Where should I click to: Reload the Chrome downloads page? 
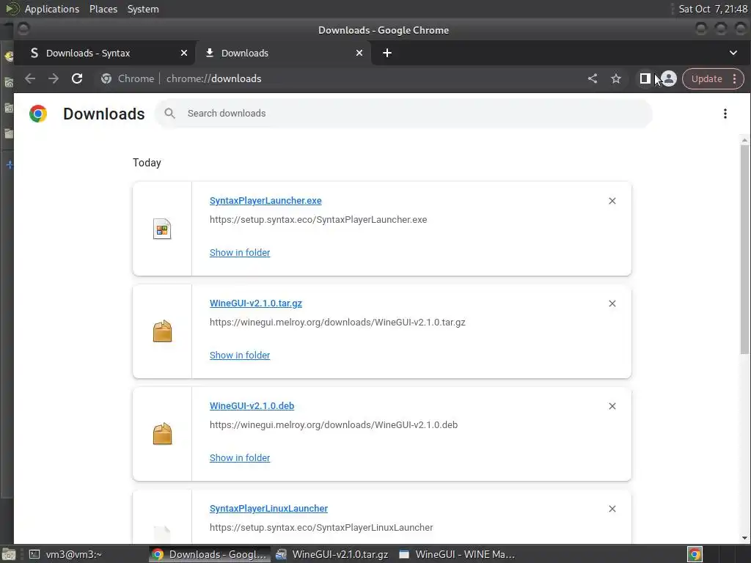pos(77,78)
